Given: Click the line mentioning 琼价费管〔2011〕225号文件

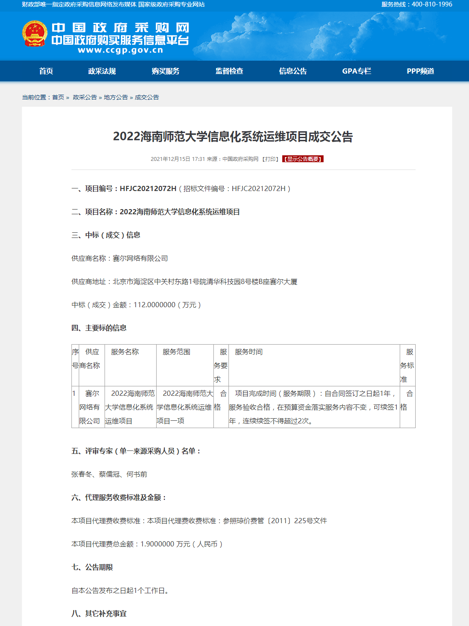Looking at the screenshot, I should point(199,521).
